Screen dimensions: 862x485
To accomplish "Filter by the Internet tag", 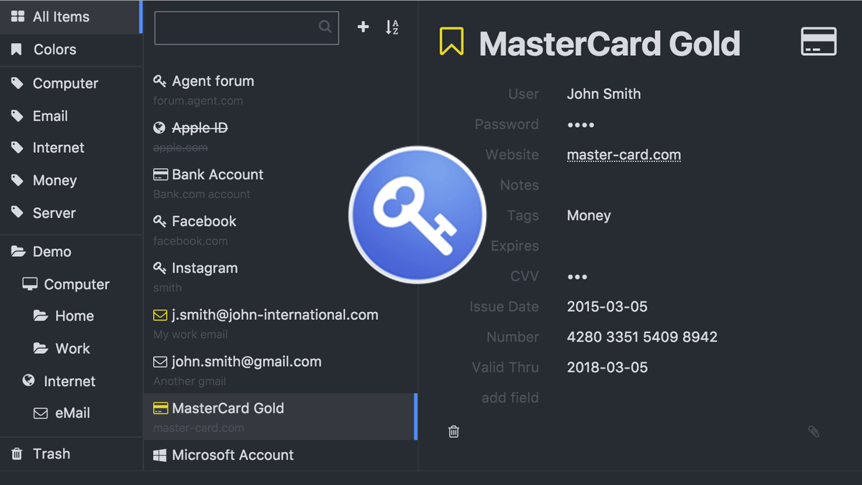I will pyautogui.click(x=70, y=148).
